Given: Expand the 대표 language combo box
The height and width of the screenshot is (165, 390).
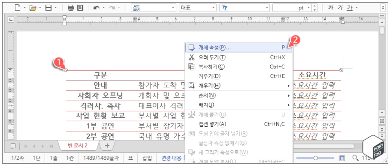Looking at the screenshot, I should pyautogui.click(x=213, y=8).
